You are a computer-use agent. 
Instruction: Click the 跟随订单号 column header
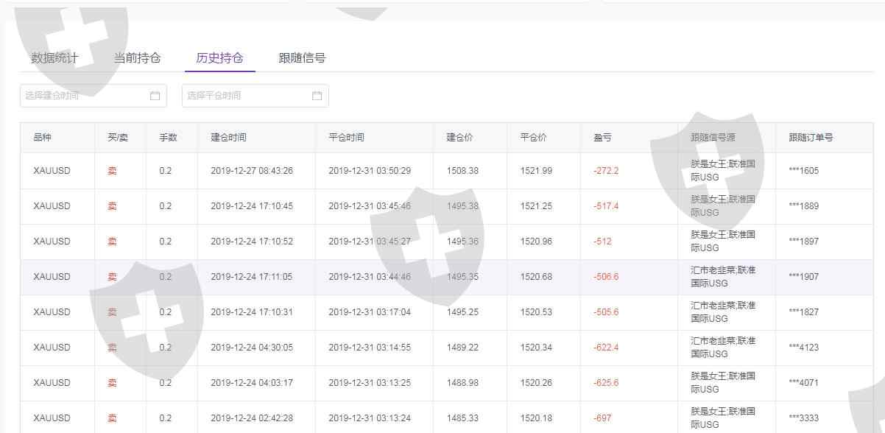tap(811, 138)
